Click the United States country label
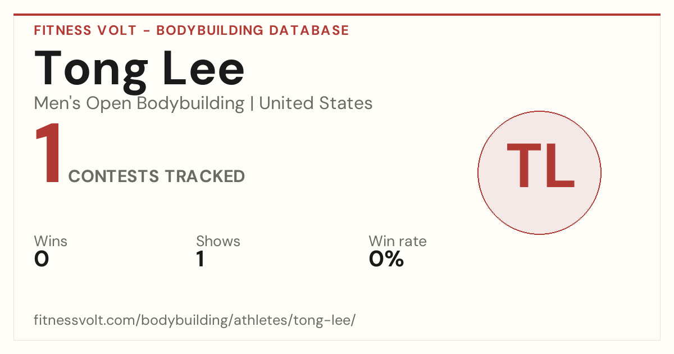Viewport: 674px width, 354px height. pos(316,103)
